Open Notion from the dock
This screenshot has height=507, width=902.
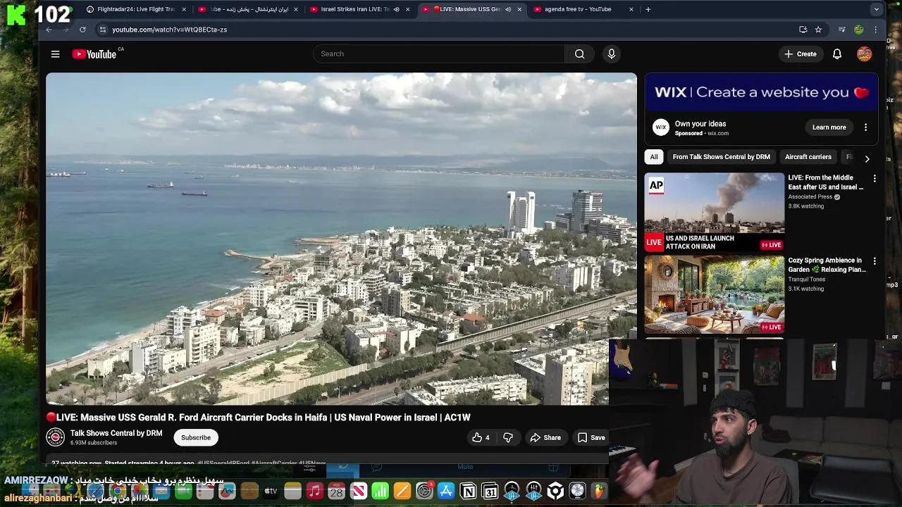click(x=468, y=491)
